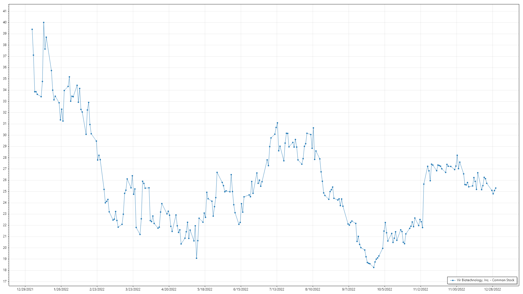The image size is (523, 294).
Task: Click the highest data point at 40
Action: point(44,23)
